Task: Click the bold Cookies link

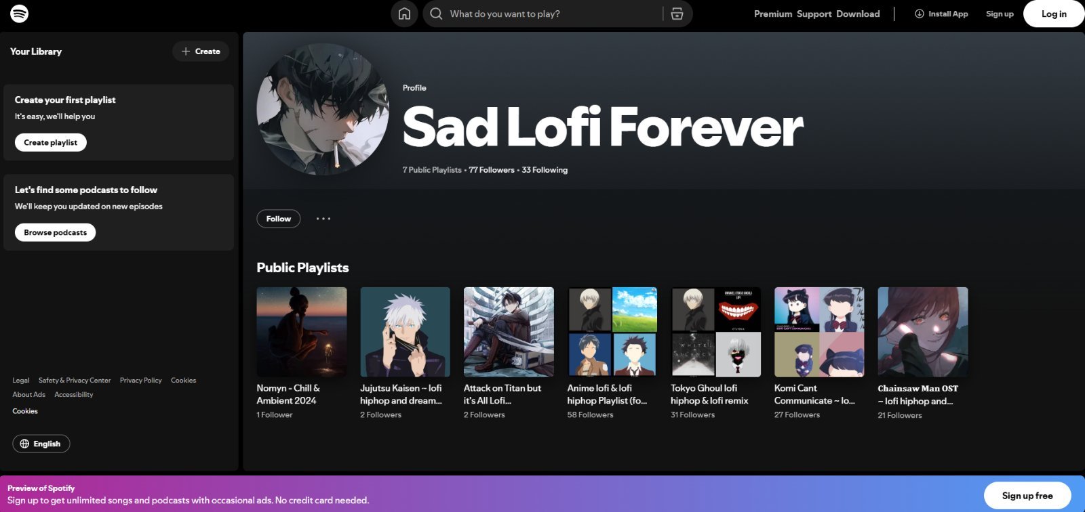Action: (25, 411)
